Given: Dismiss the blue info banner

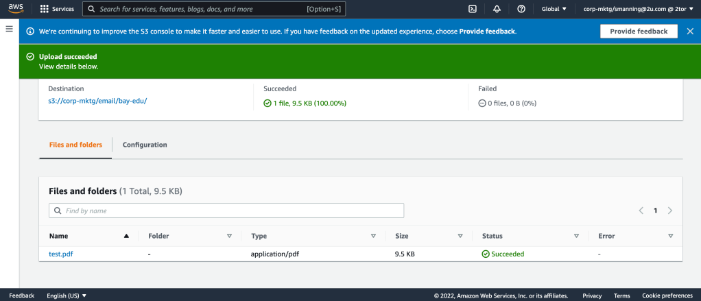Looking at the screenshot, I should point(689,31).
